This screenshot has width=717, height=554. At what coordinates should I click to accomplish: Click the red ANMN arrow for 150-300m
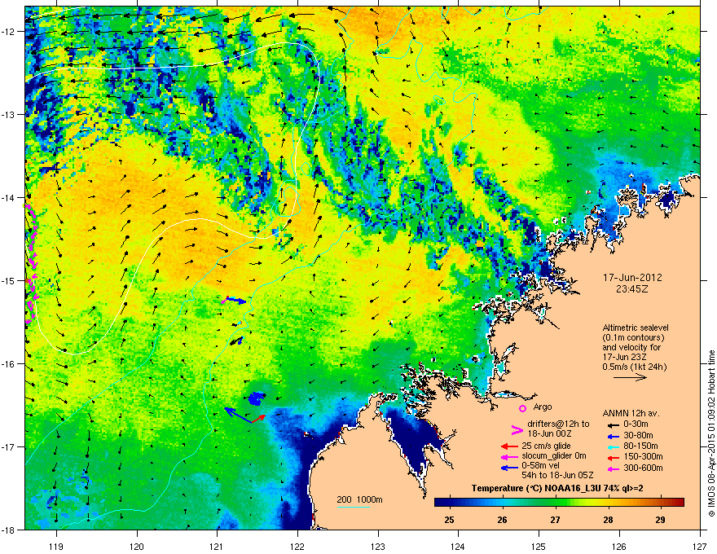613,458
